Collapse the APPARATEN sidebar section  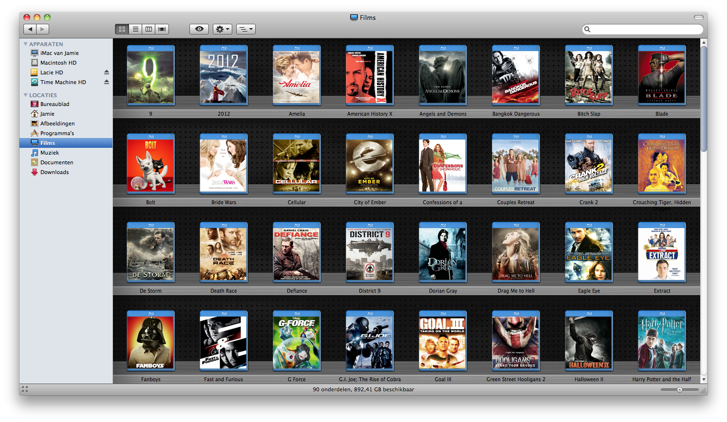[26, 44]
